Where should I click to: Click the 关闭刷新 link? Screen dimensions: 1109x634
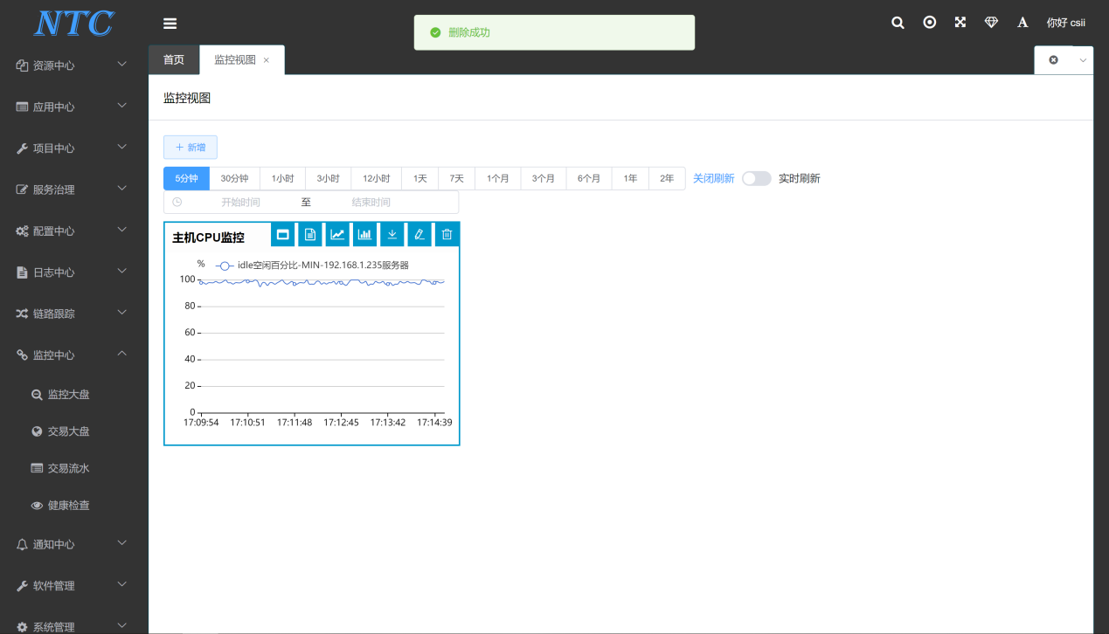pos(713,178)
